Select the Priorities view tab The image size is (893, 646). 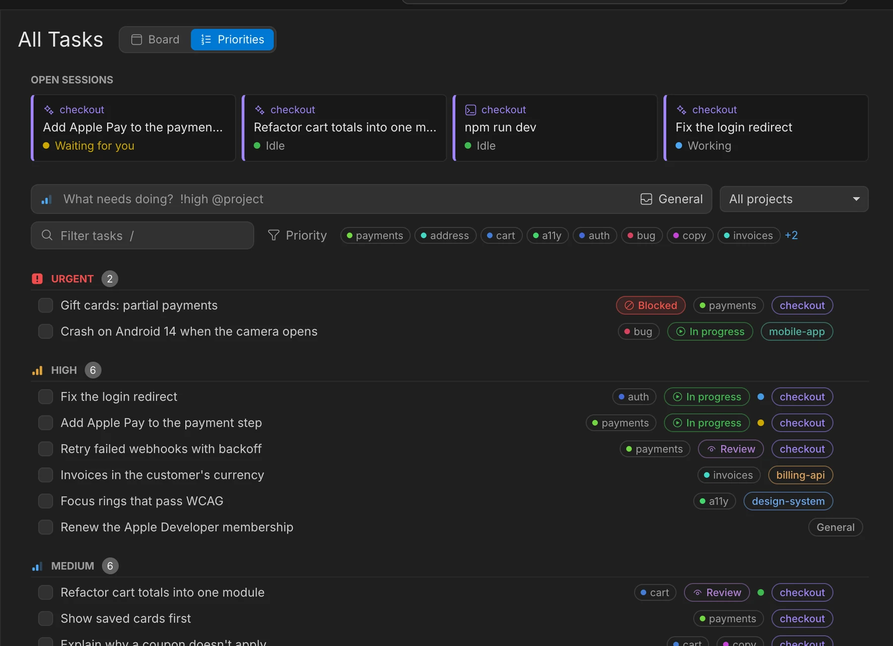pyautogui.click(x=232, y=40)
